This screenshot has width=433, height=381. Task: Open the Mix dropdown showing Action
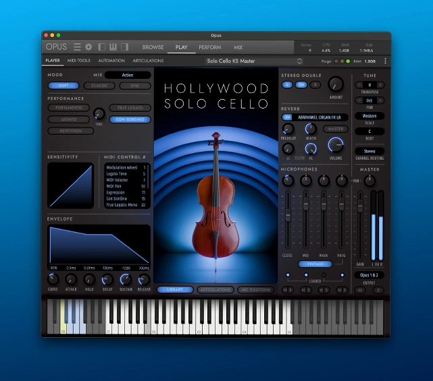(128, 75)
